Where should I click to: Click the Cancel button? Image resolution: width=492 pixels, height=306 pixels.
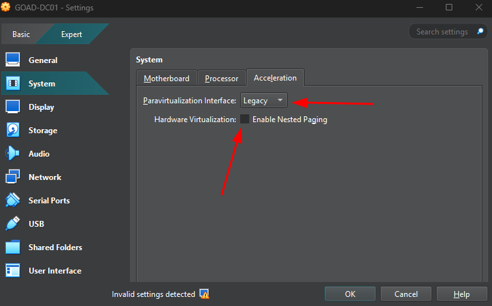coord(405,294)
